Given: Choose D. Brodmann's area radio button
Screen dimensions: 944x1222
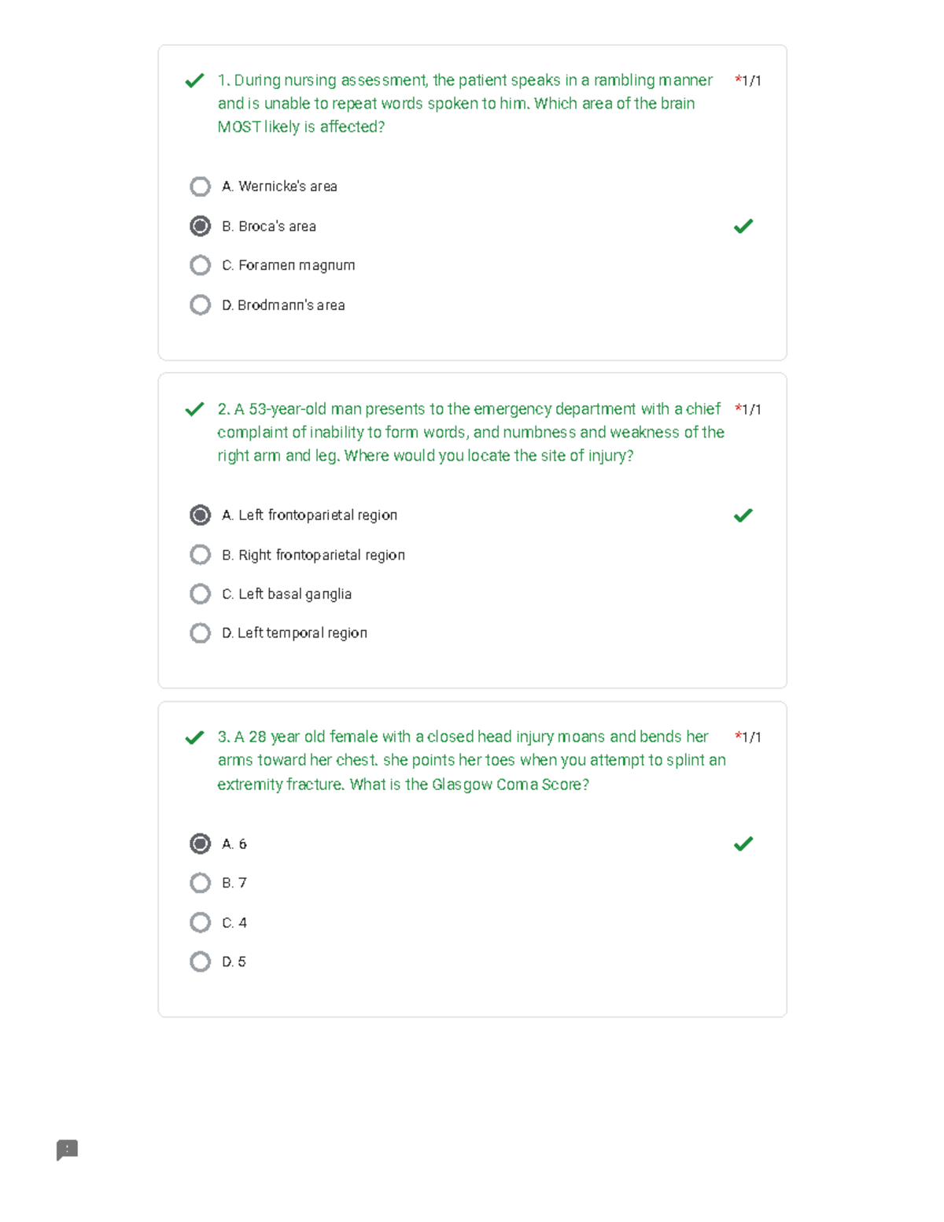Looking at the screenshot, I should [201, 305].
